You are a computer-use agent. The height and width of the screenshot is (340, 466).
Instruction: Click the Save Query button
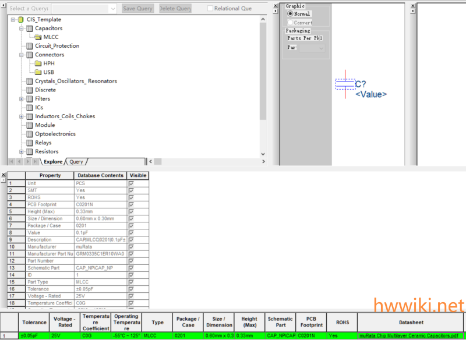137,8
